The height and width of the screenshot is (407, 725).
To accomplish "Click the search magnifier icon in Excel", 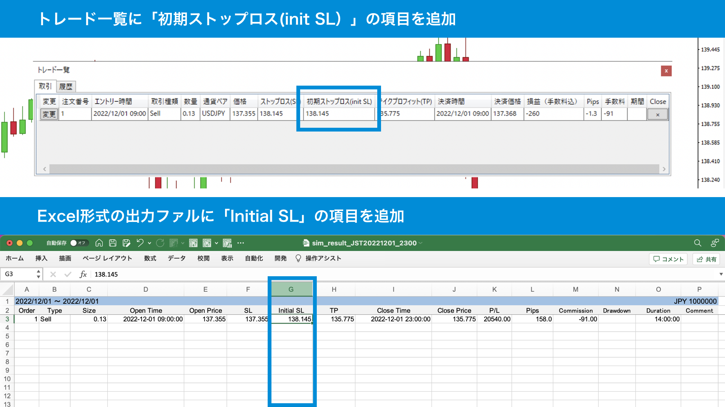I will (x=697, y=243).
